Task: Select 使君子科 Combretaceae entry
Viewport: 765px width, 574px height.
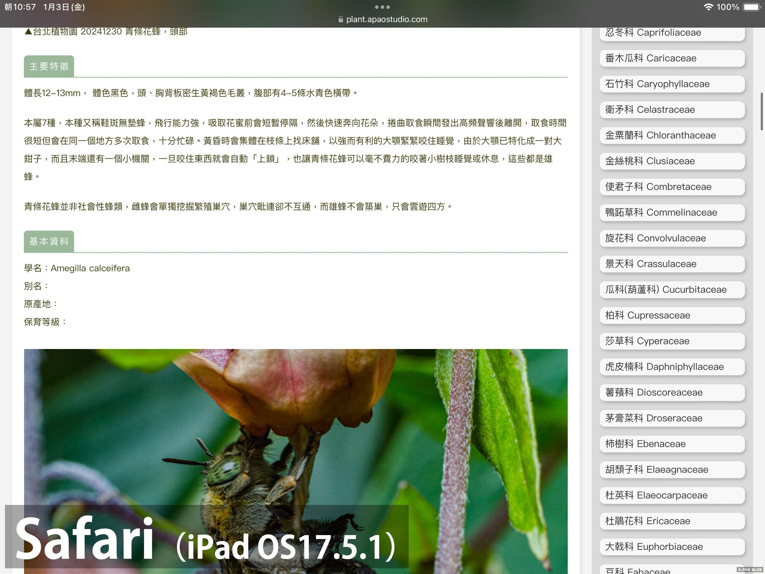Action: (672, 187)
